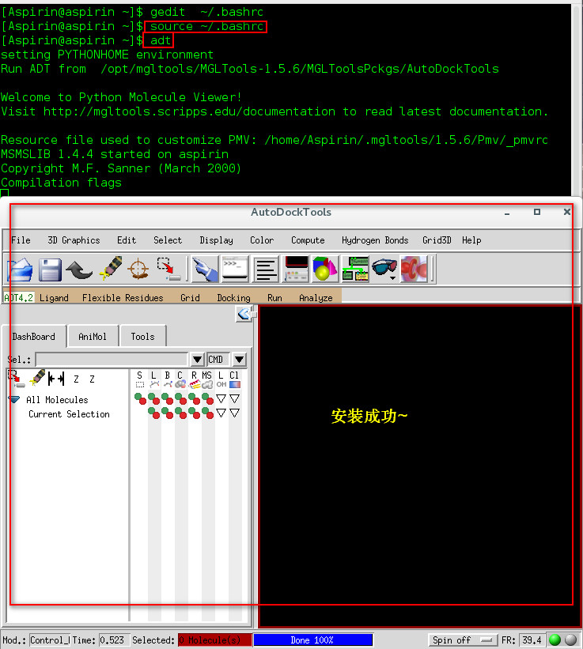Click the R ribbon column header icon
Screen dimensions: 583x649
tap(194, 379)
